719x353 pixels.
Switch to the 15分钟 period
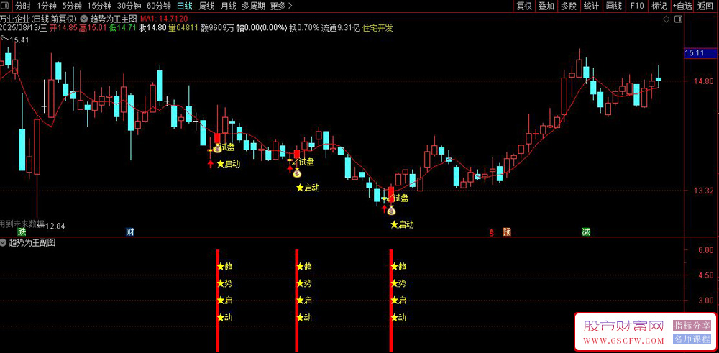point(99,6)
